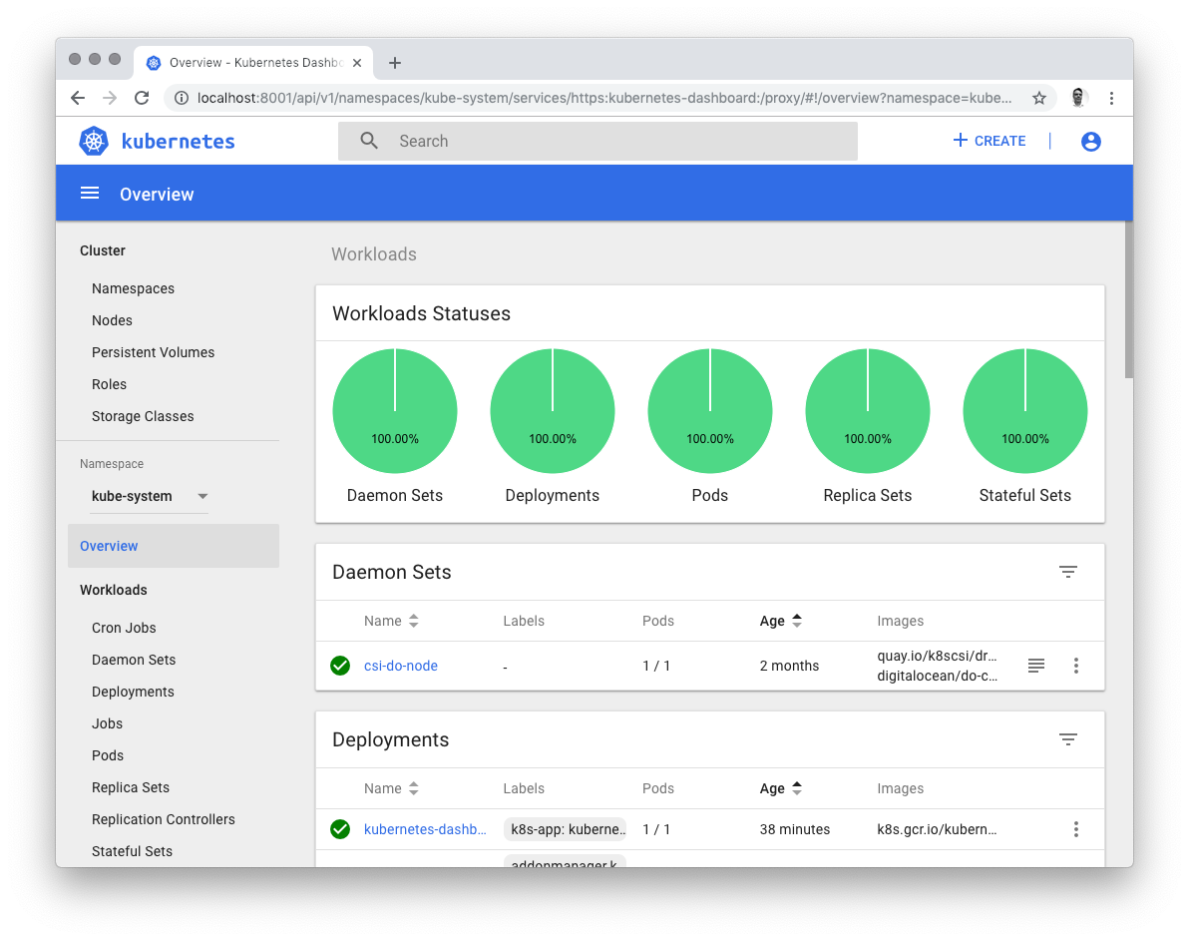1189x941 pixels.
Task: View logs for the csi-do-node daemon set
Action: click(1035, 665)
